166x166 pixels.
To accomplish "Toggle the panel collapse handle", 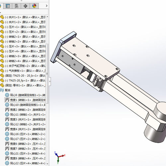I will (50, 81).
